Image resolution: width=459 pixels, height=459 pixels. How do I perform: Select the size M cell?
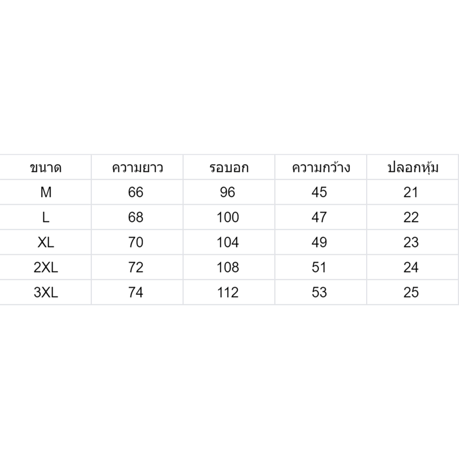pos(46,192)
